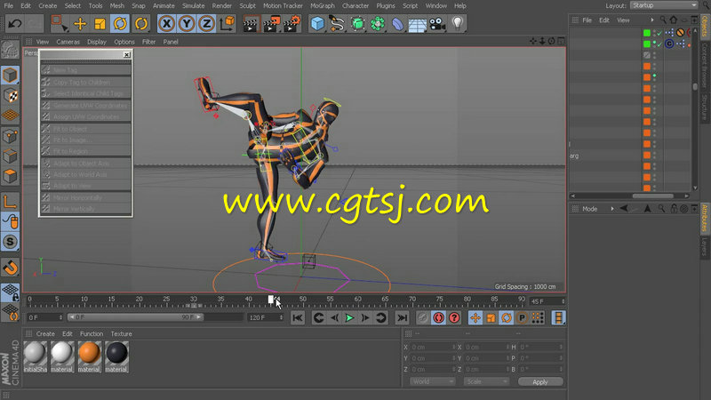This screenshot has width=711, height=400.
Task: Open the Simulate menu
Action: tap(193, 6)
